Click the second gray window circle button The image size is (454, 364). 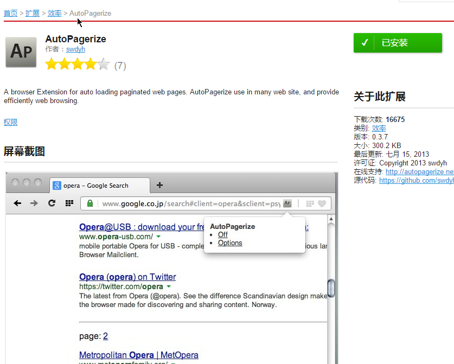click(27, 182)
